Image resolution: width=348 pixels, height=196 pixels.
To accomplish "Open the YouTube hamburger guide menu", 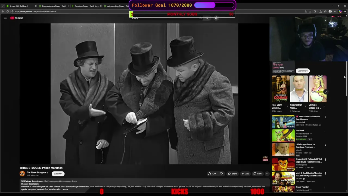I will 5,18.
